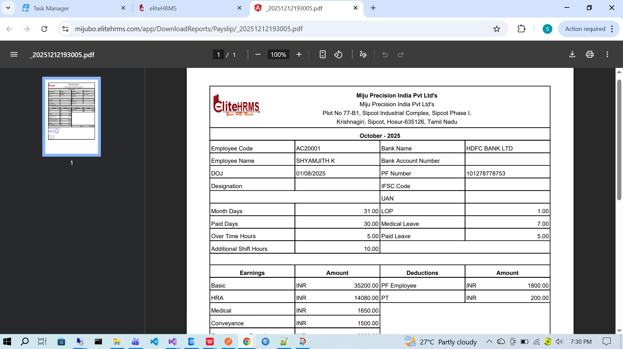The width and height of the screenshot is (623, 349).
Task: Click the zoom percentage field
Action: [278, 55]
